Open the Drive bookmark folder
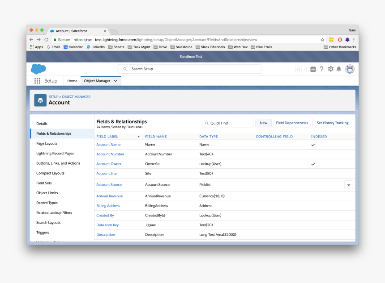This screenshot has height=283, width=385. click(160, 47)
